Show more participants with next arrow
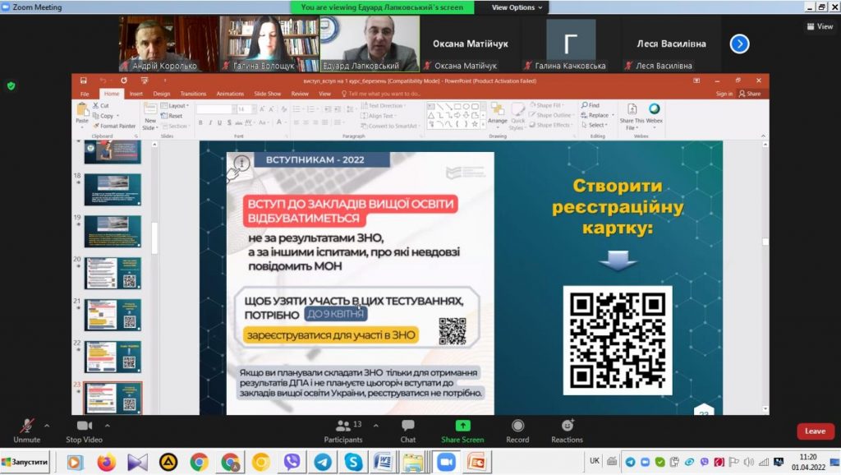Viewport: 841px width, 475px height. pyautogui.click(x=739, y=44)
